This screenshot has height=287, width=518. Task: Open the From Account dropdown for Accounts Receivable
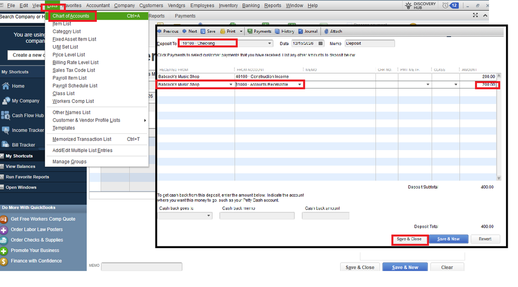300,85
